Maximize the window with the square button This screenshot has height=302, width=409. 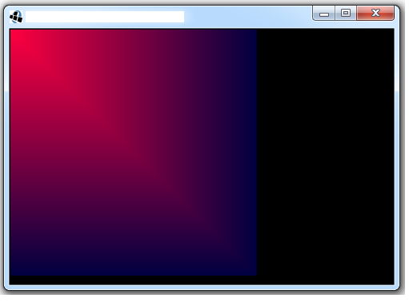pyautogui.click(x=346, y=13)
